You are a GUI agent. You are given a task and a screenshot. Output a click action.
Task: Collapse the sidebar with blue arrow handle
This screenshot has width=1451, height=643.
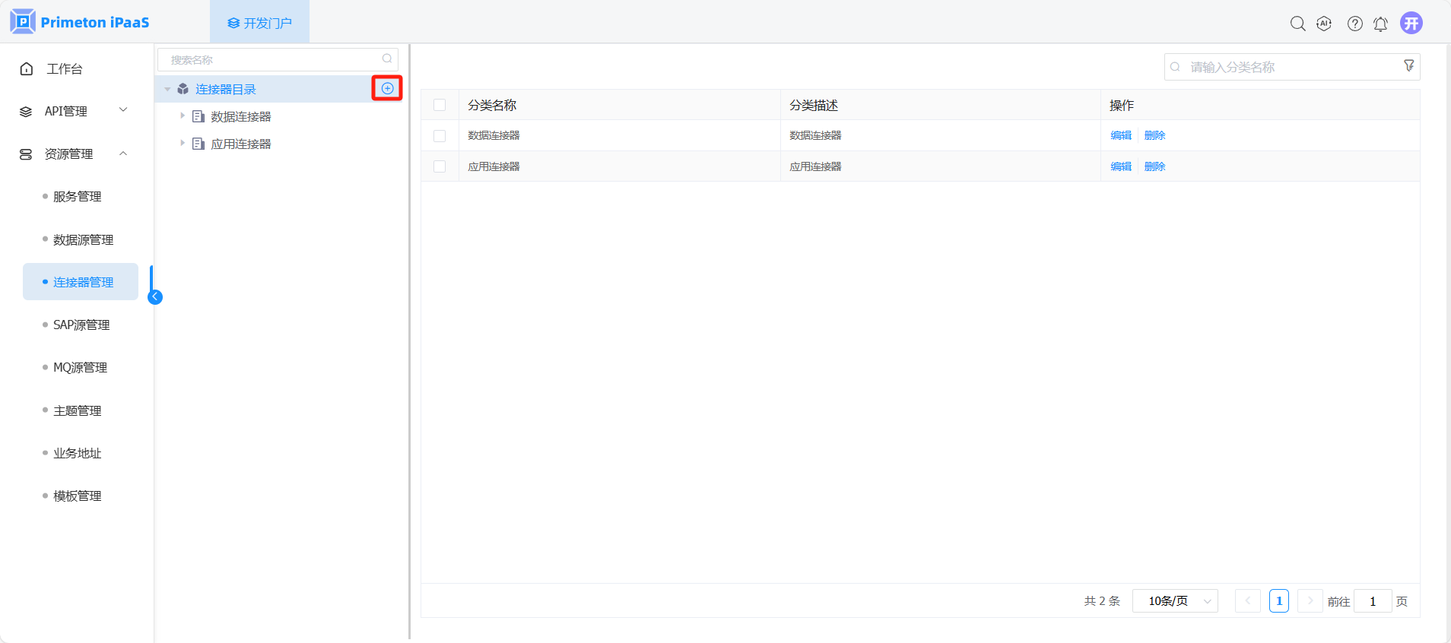[155, 297]
